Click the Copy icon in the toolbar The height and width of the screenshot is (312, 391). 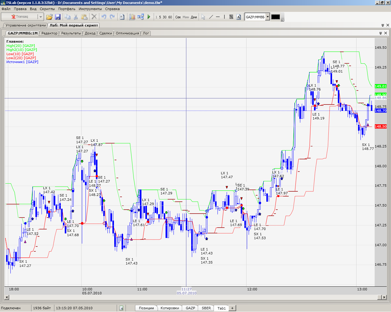click(x=68, y=17)
